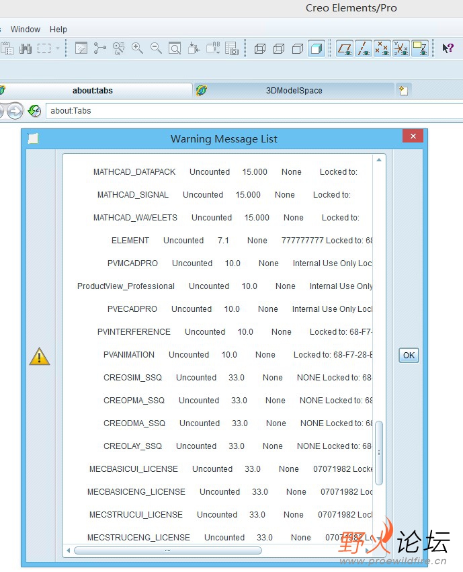
Task: Click the browser Refresh icon
Action: click(34, 111)
